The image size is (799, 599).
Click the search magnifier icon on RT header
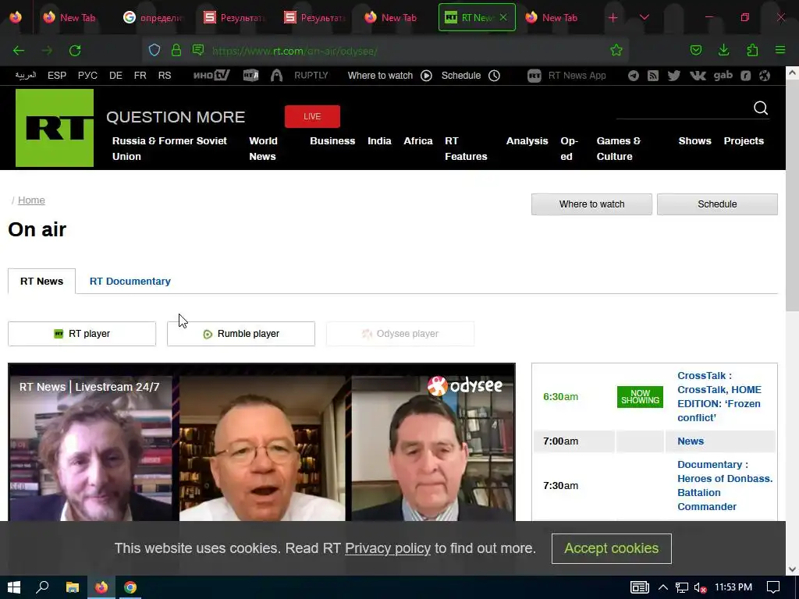[x=761, y=108]
